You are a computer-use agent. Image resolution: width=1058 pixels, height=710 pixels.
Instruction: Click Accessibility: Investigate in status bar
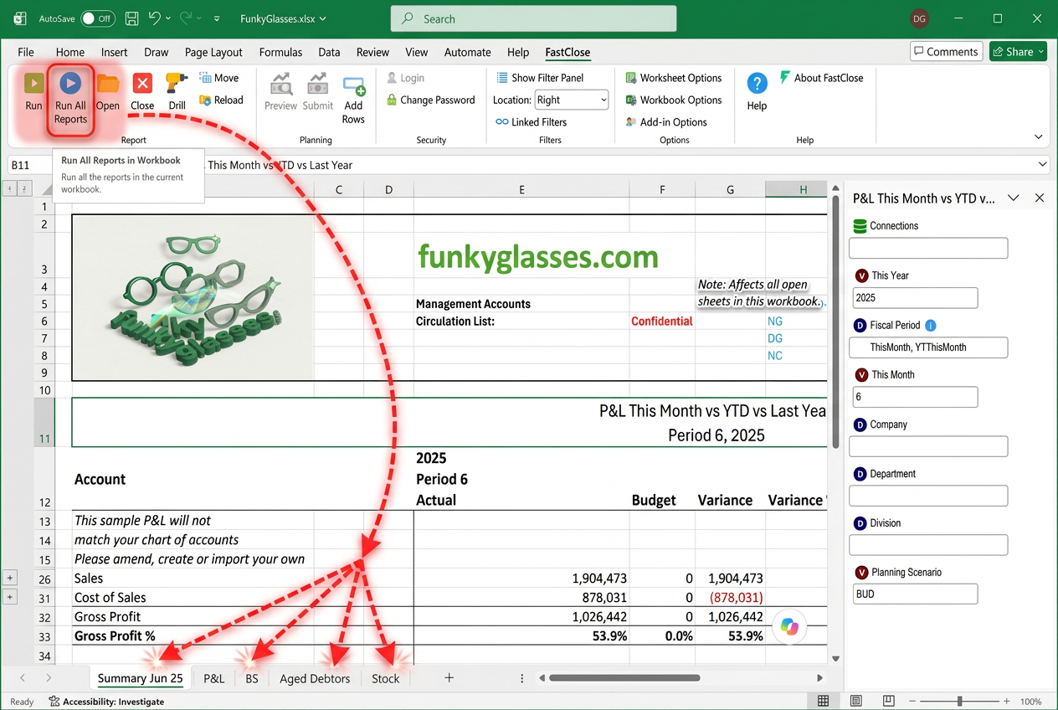click(106, 702)
